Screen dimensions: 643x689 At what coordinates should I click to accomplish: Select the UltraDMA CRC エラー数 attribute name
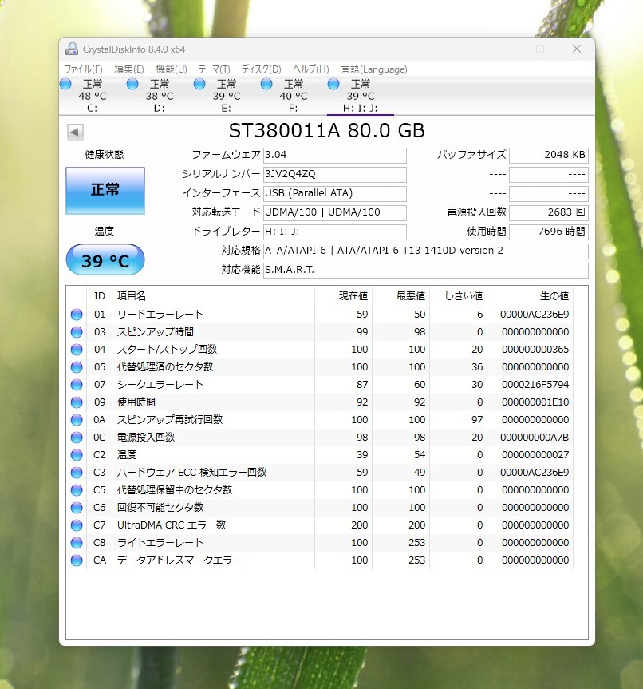click(172, 525)
